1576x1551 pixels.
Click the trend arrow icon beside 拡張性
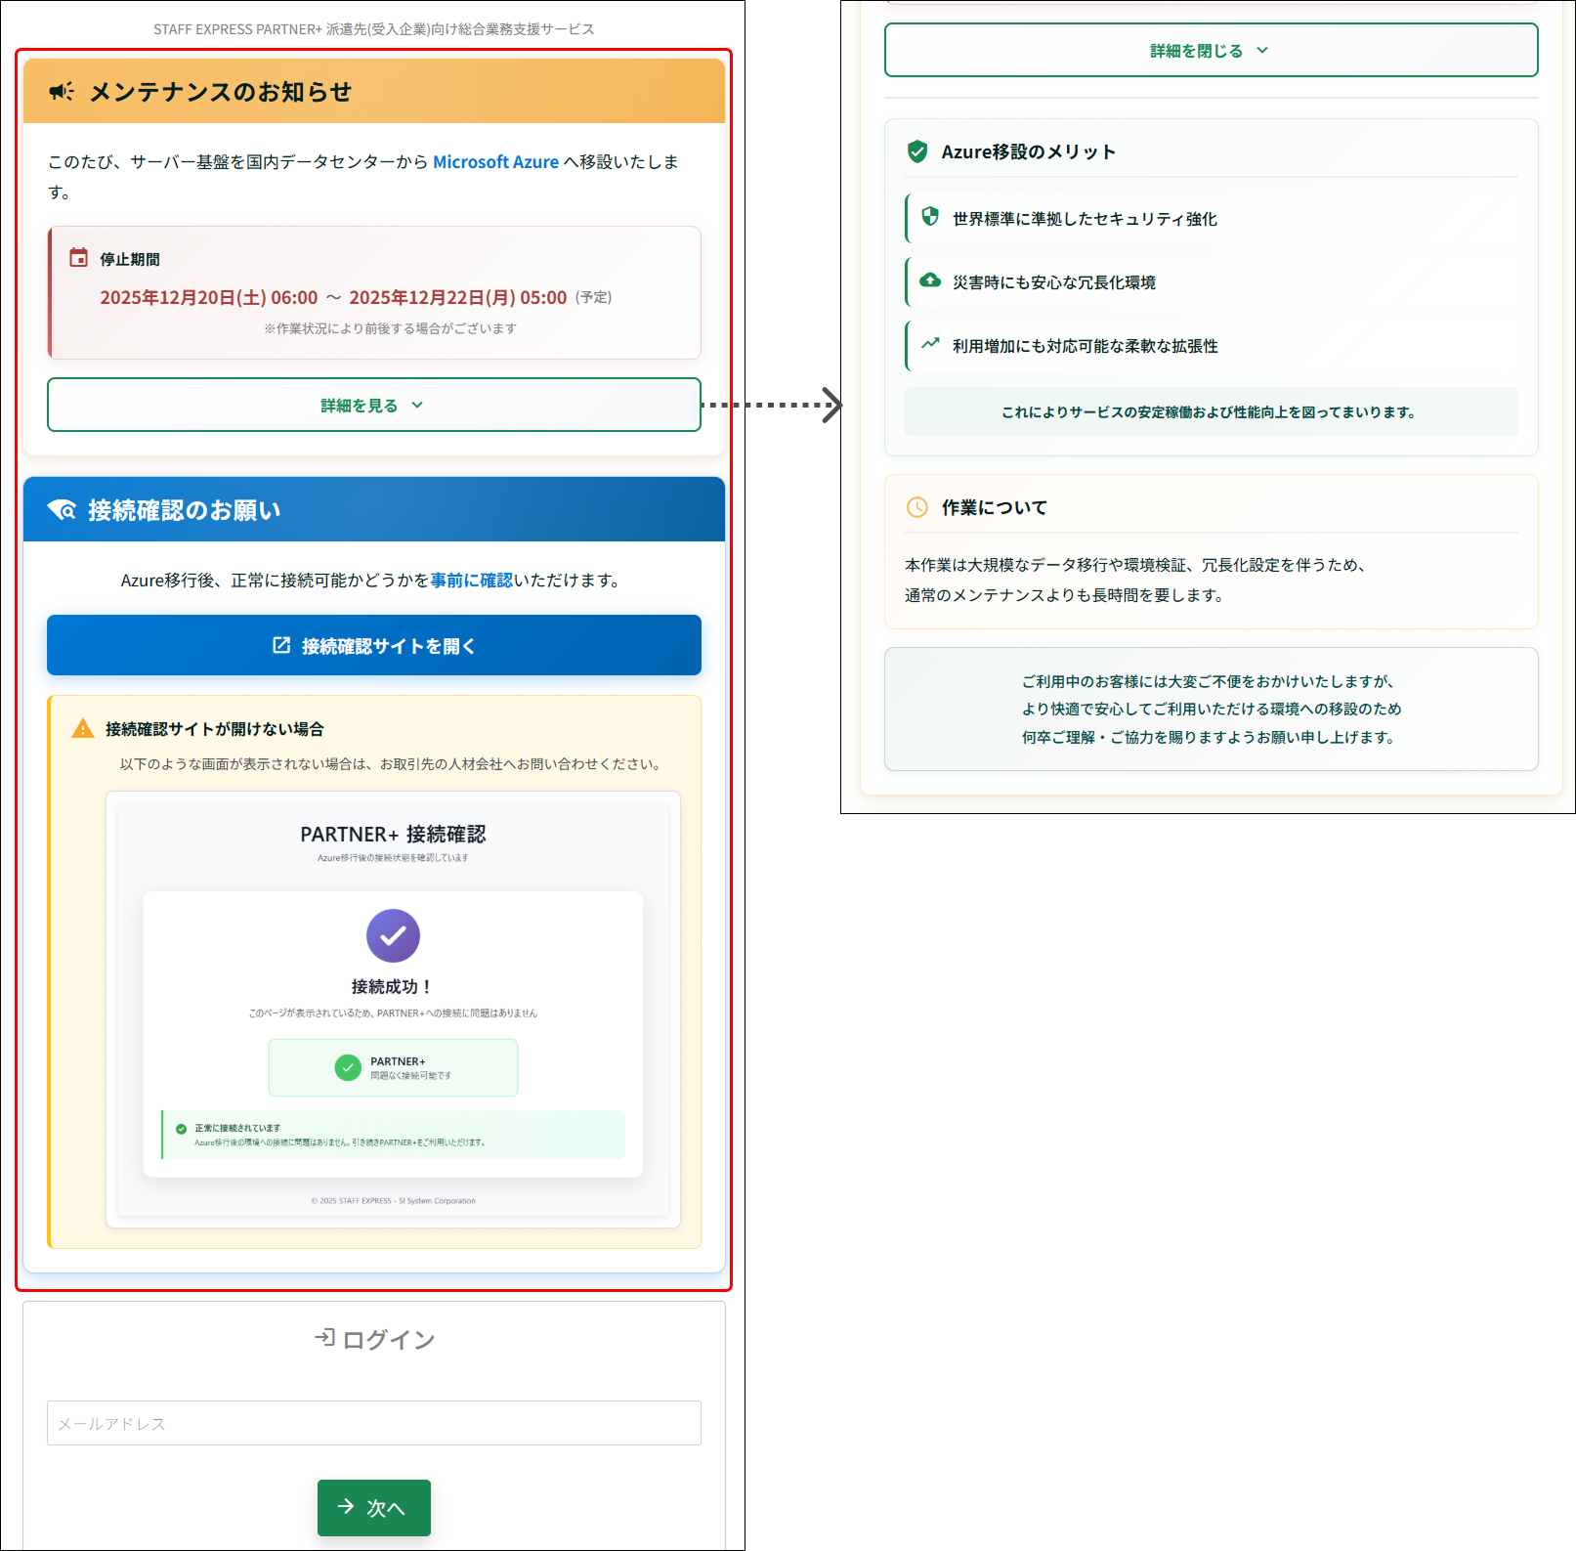(930, 344)
